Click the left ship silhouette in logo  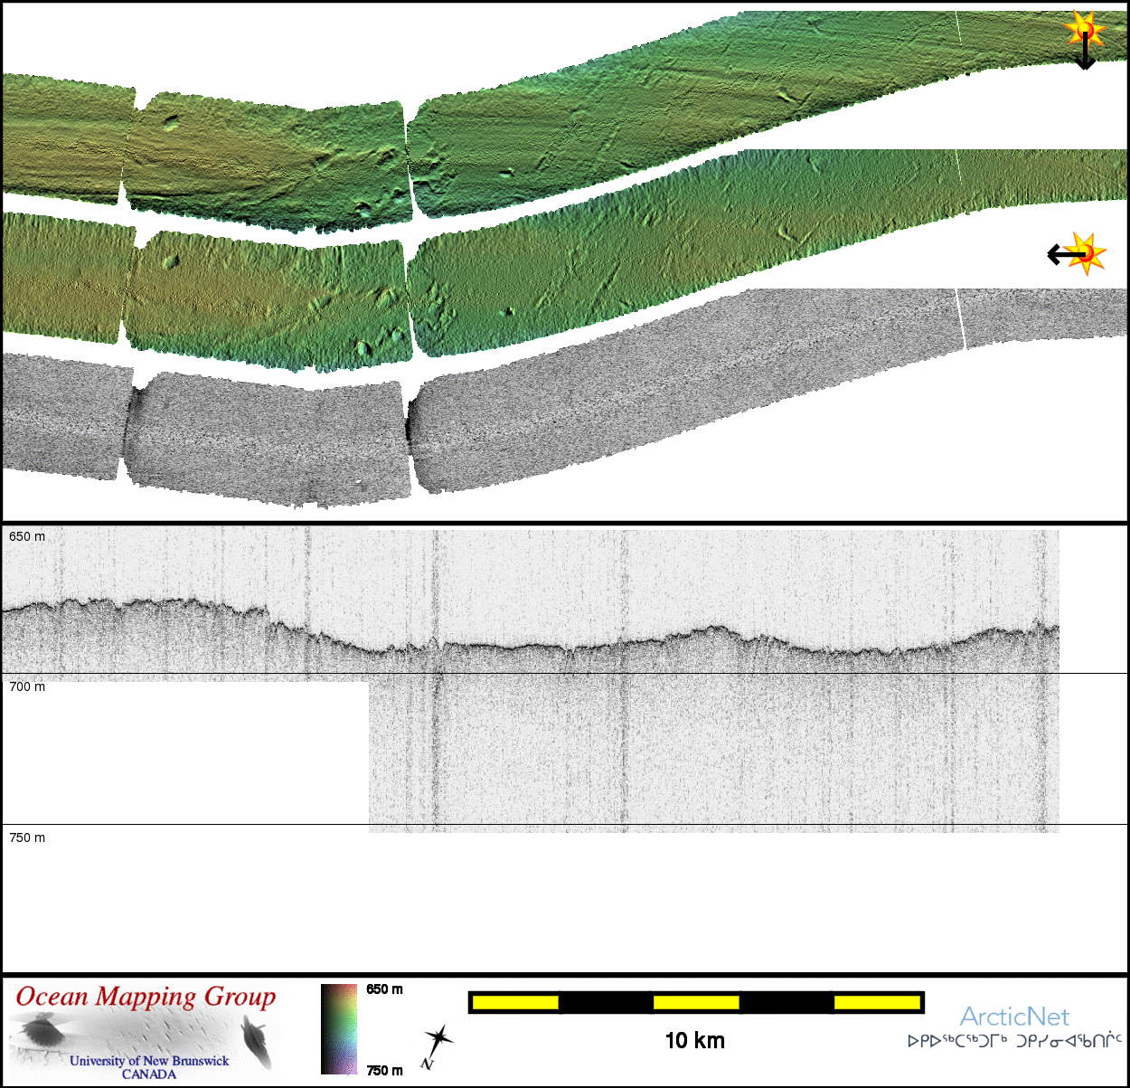pyautogui.click(x=40, y=1030)
